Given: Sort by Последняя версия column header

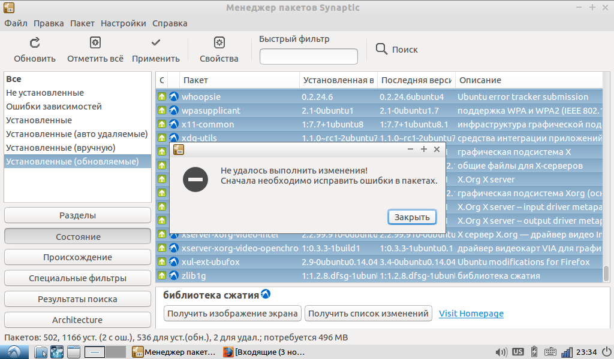Looking at the screenshot, I should click(x=416, y=80).
